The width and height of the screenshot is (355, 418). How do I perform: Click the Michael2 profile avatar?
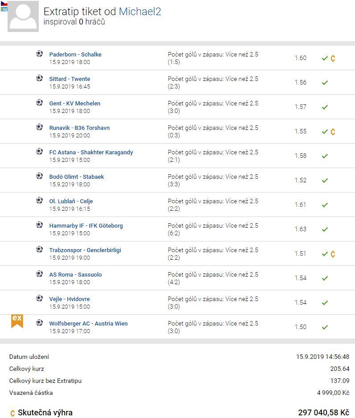coord(23,16)
